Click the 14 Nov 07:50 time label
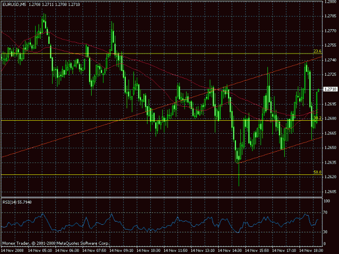This screenshot has height=254, width=339. [94, 251]
